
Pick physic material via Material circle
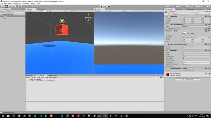pyautogui.click(x=210, y=38)
